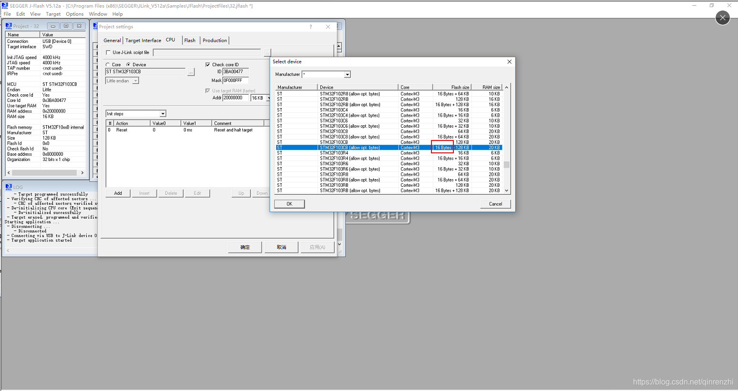This screenshot has width=738, height=391.
Task: Select the Core radio button
Action: 108,65
